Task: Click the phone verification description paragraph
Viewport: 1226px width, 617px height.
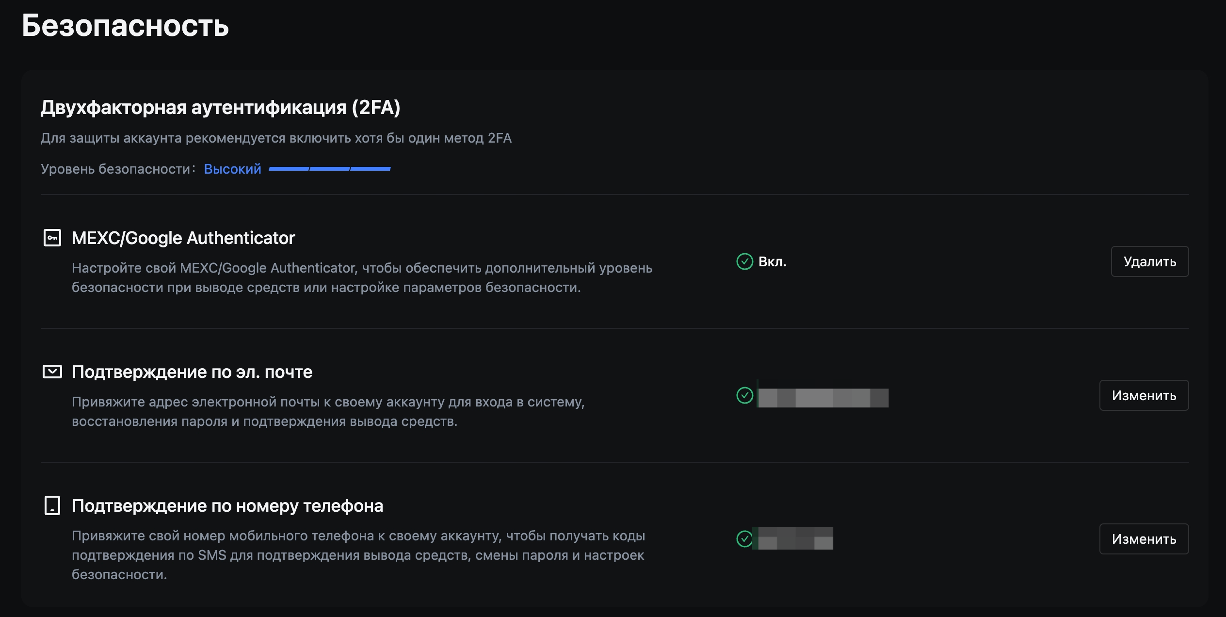Action: (358, 555)
